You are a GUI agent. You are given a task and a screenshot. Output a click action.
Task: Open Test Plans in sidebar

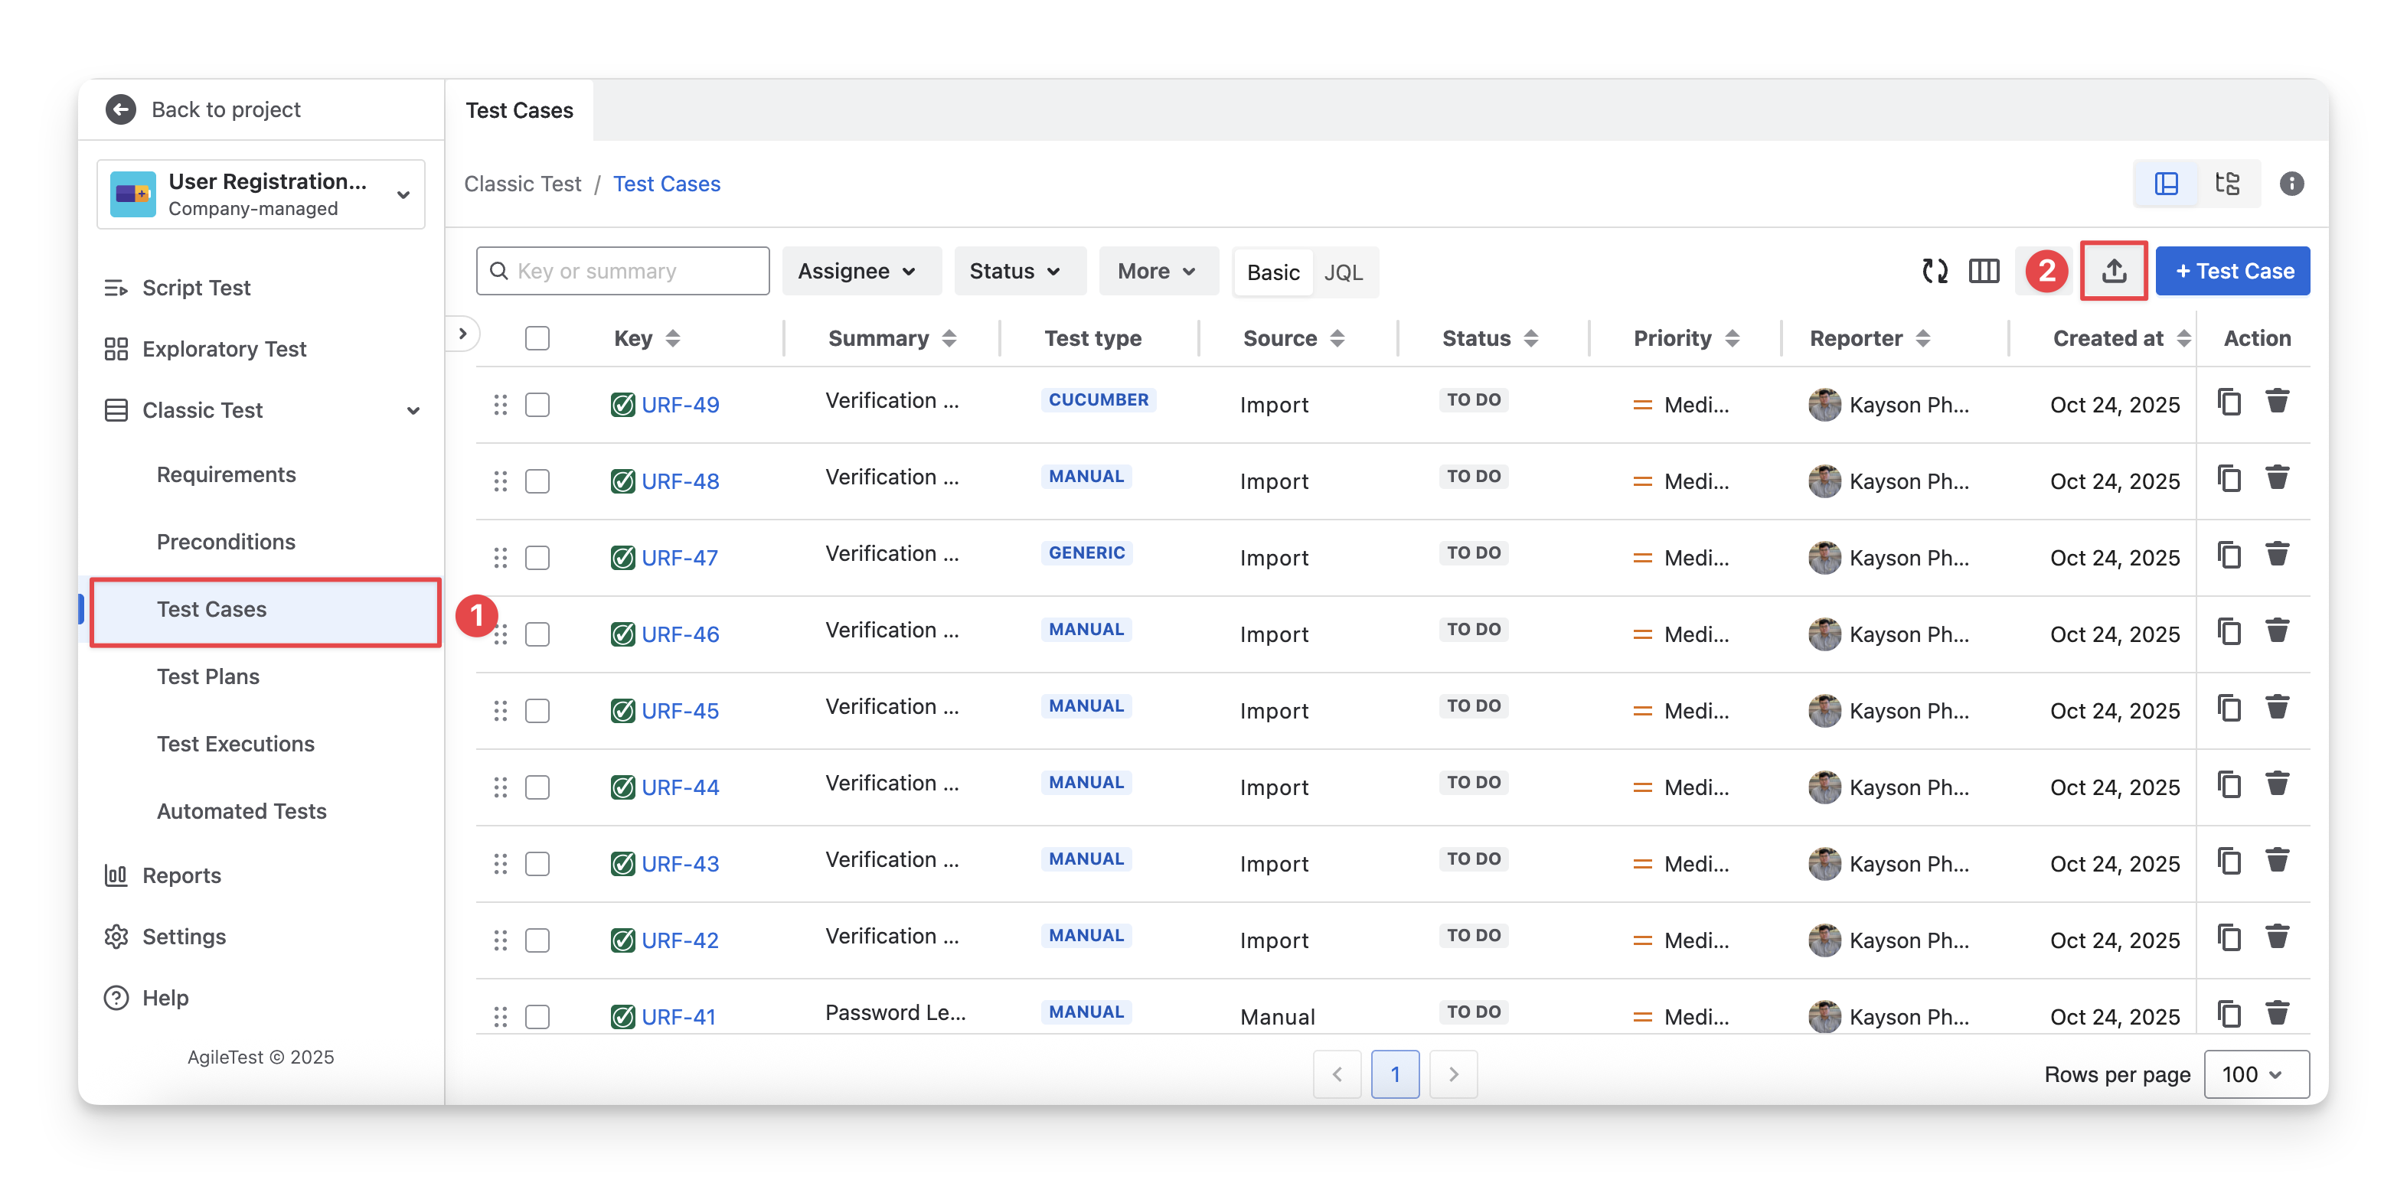[x=208, y=676]
